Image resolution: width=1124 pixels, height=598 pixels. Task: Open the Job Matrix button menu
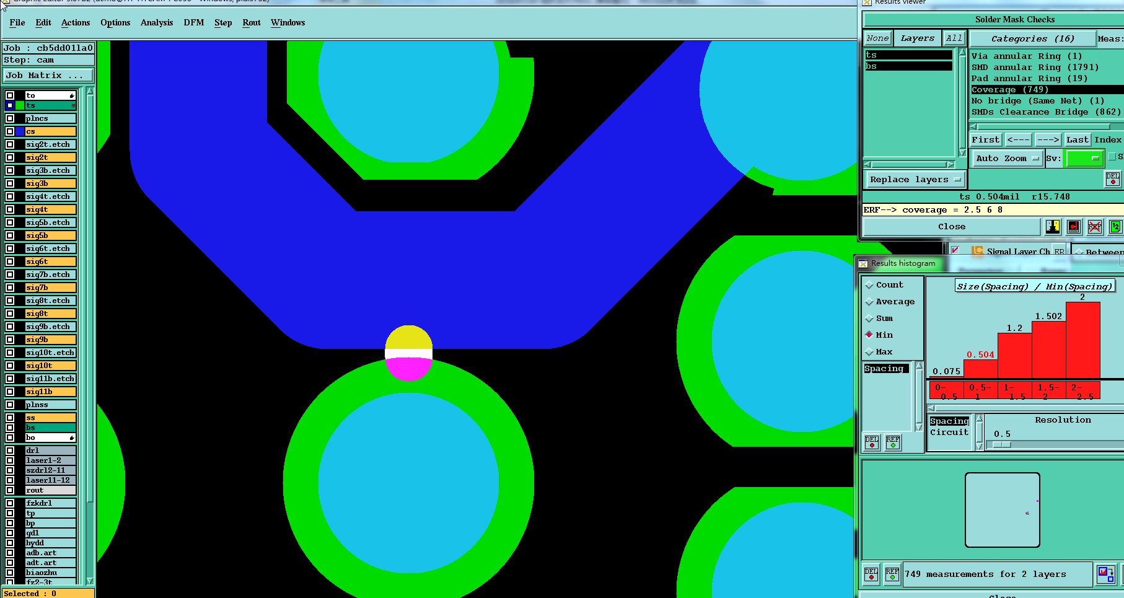click(x=48, y=76)
